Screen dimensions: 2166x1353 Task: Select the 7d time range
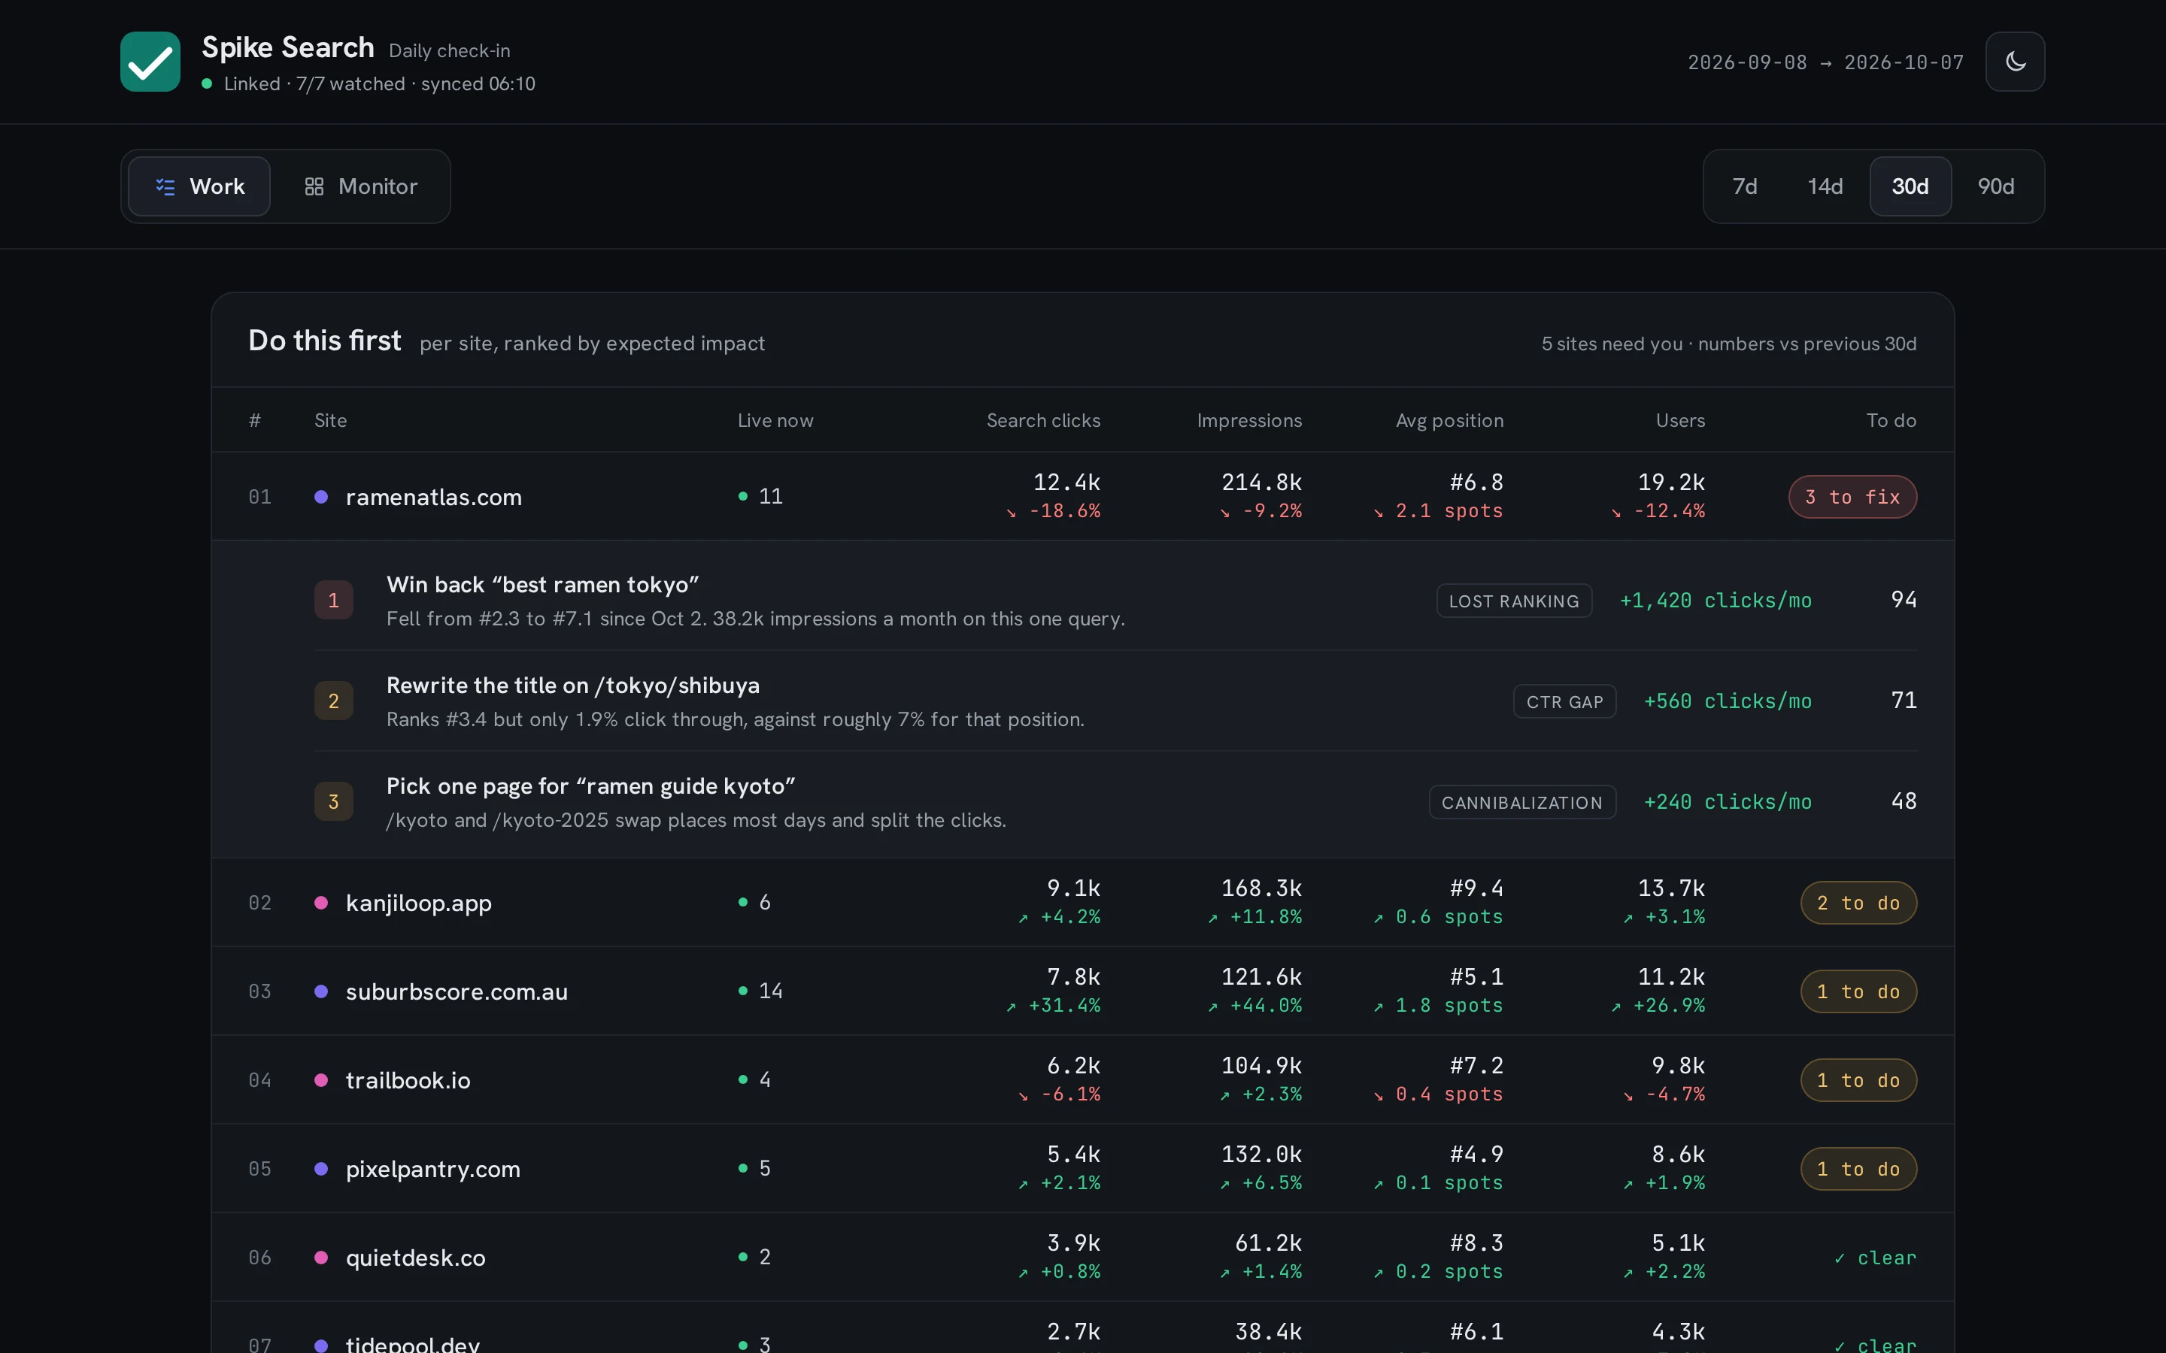[x=1744, y=186]
